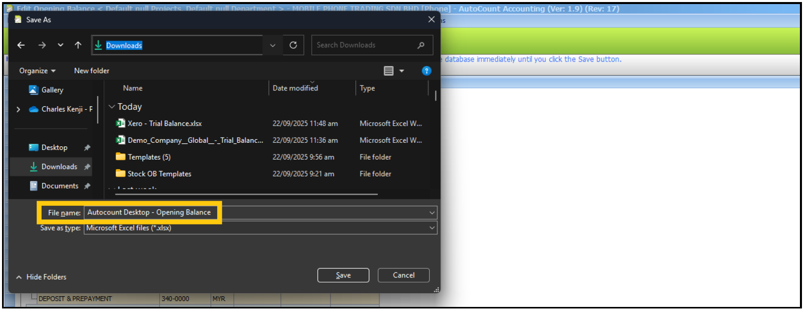This screenshot has height=311, width=804.
Task: Unpin Desktop using its pin icon
Action: [x=87, y=147]
